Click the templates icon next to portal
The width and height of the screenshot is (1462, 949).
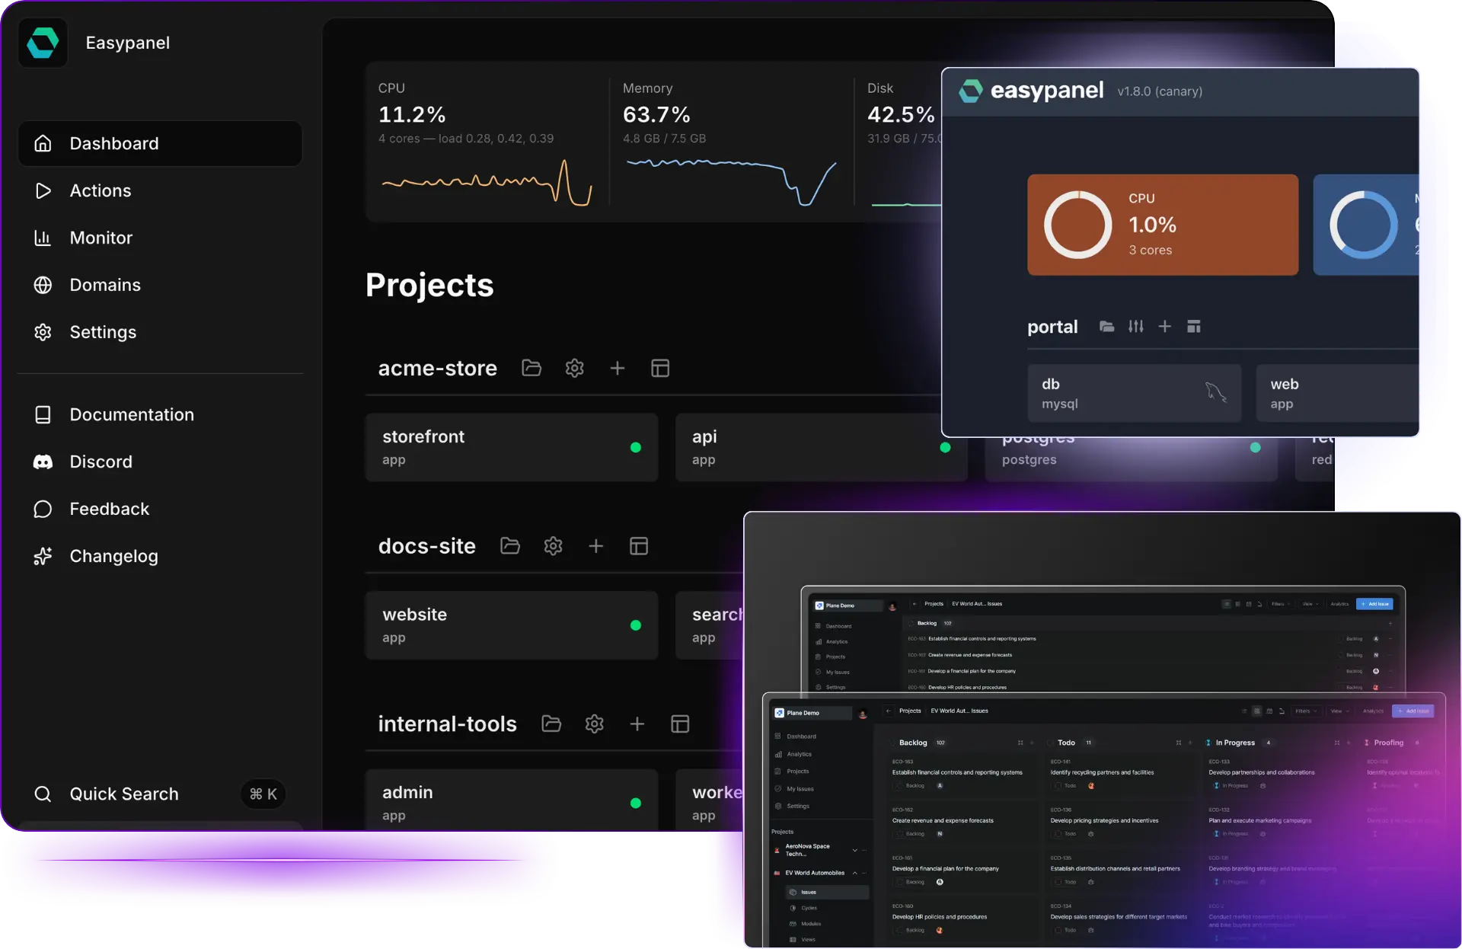1194,327
